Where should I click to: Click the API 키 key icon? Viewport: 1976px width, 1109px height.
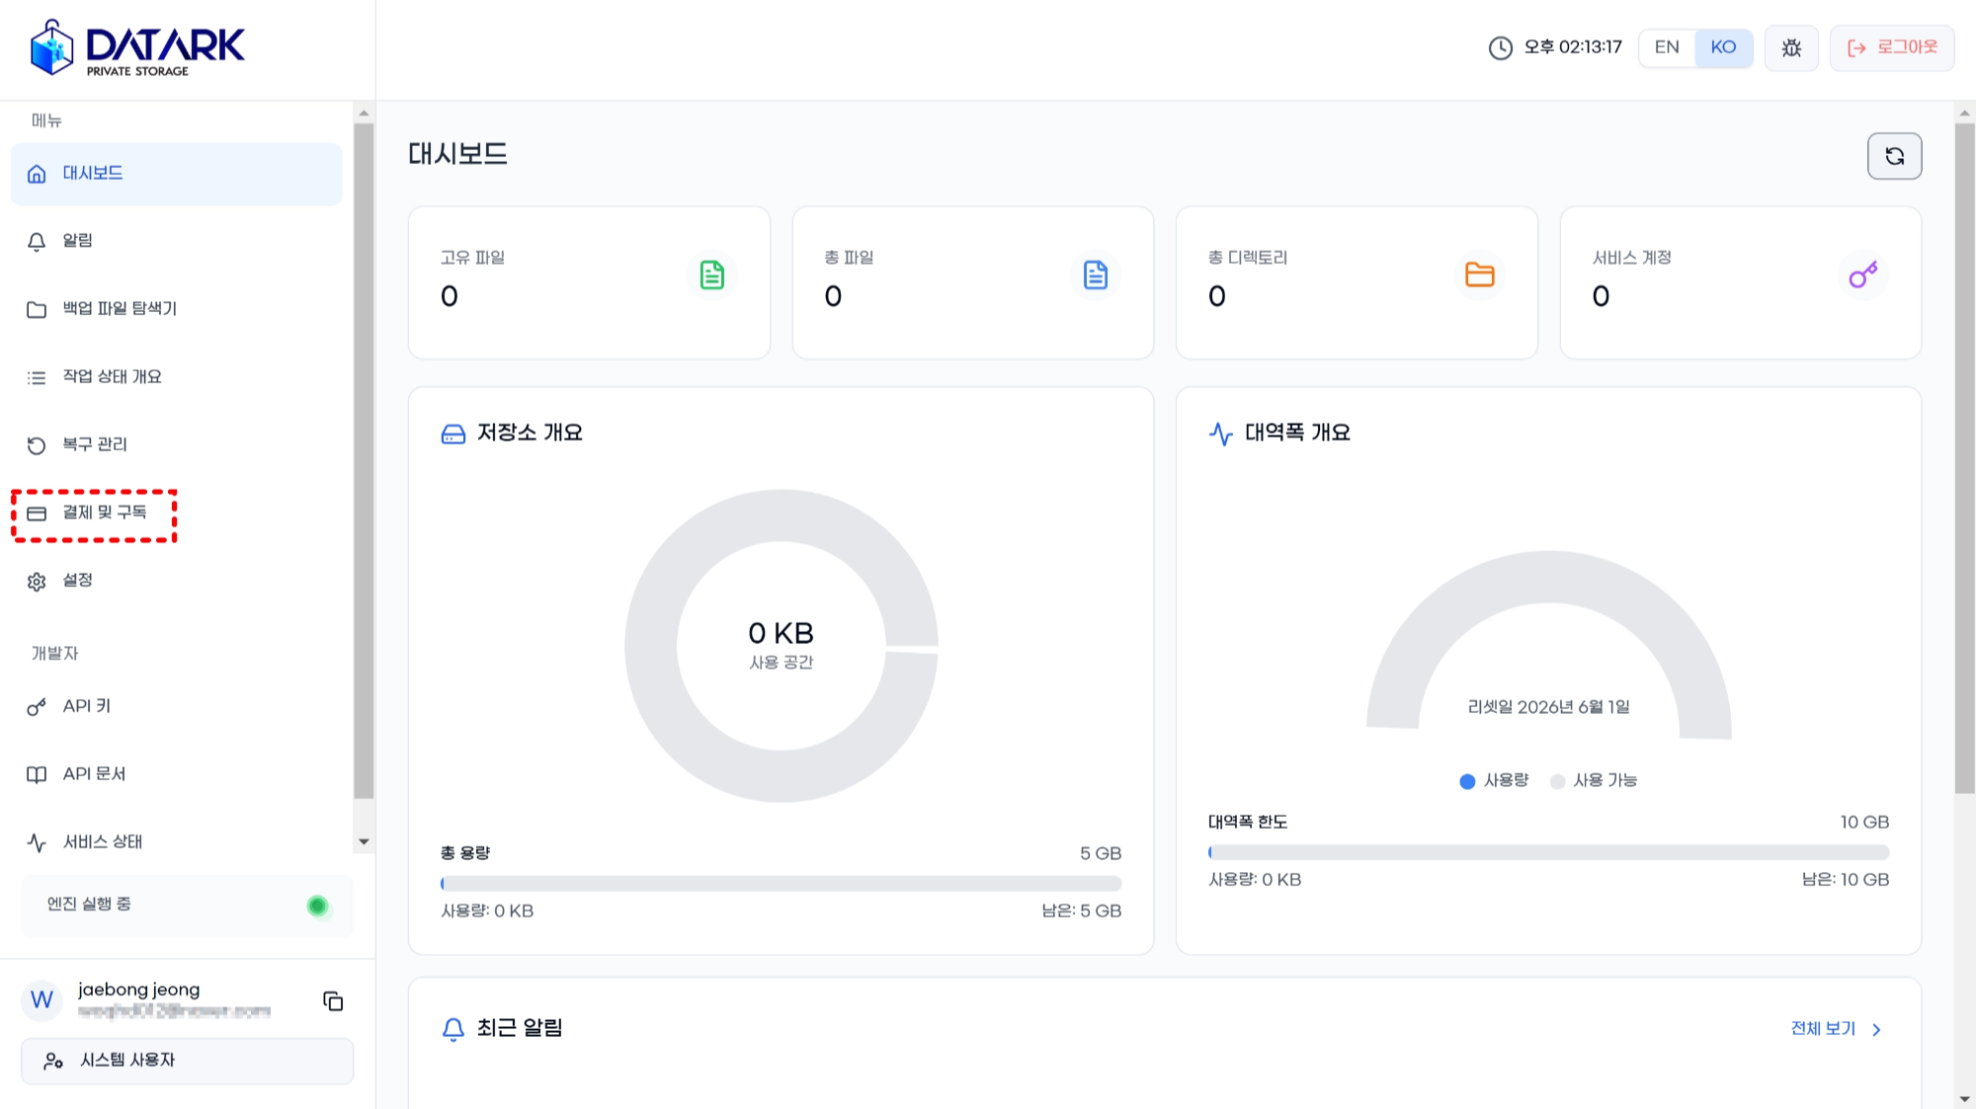pyautogui.click(x=37, y=707)
